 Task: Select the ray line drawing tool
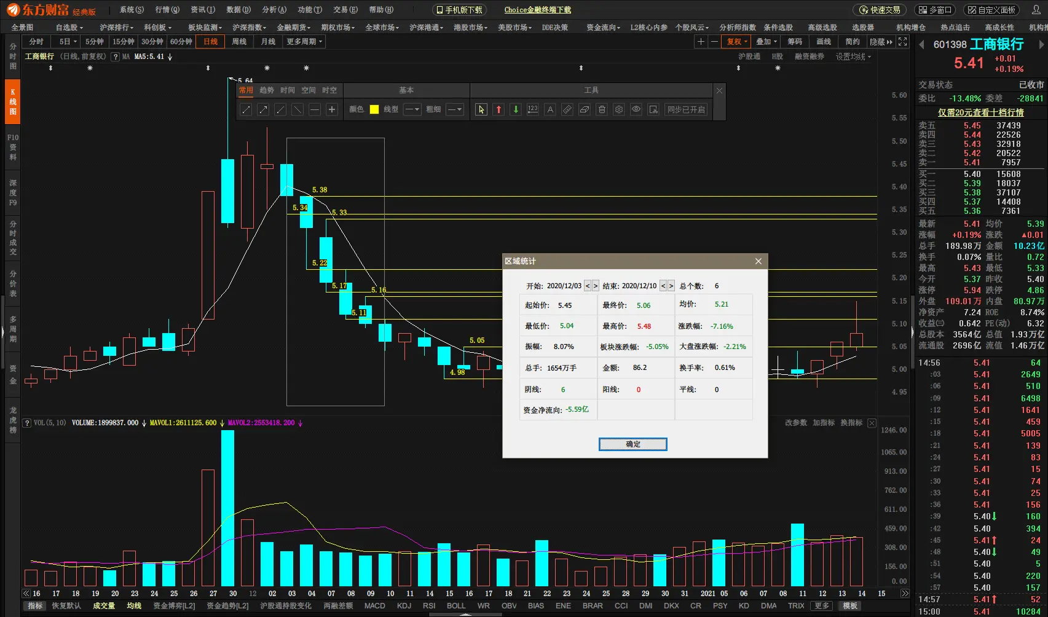tap(280, 109)
